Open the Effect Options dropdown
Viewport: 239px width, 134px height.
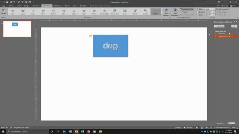[166, 12]
